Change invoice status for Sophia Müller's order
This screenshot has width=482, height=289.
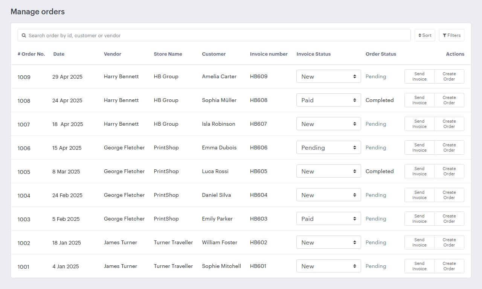(x=328, y=100)
